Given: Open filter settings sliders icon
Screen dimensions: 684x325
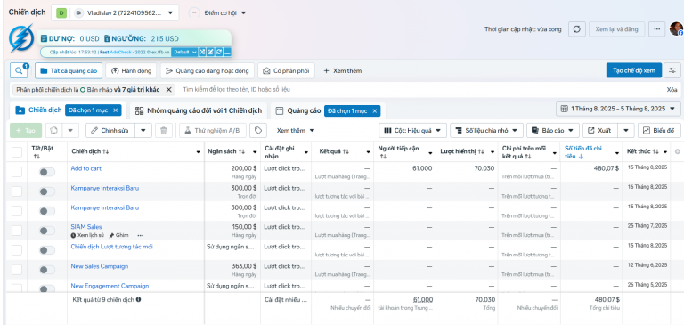Looking at the screenshot, I should (x=672, y=70).
